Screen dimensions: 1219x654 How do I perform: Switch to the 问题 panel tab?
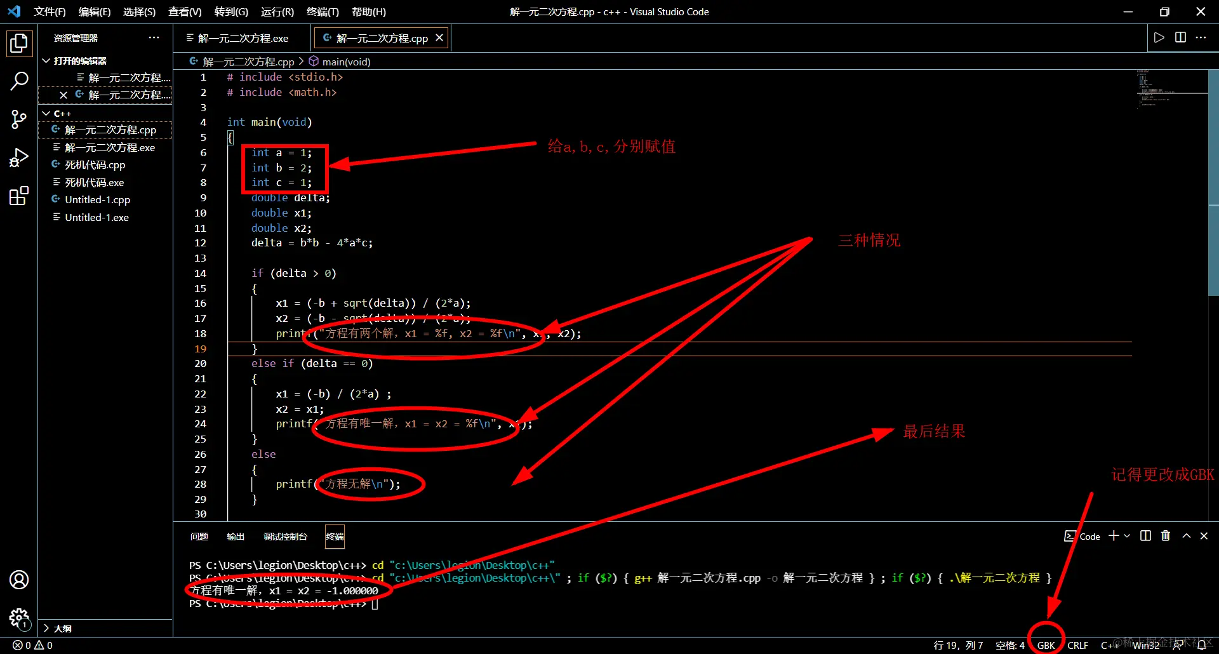199,537
